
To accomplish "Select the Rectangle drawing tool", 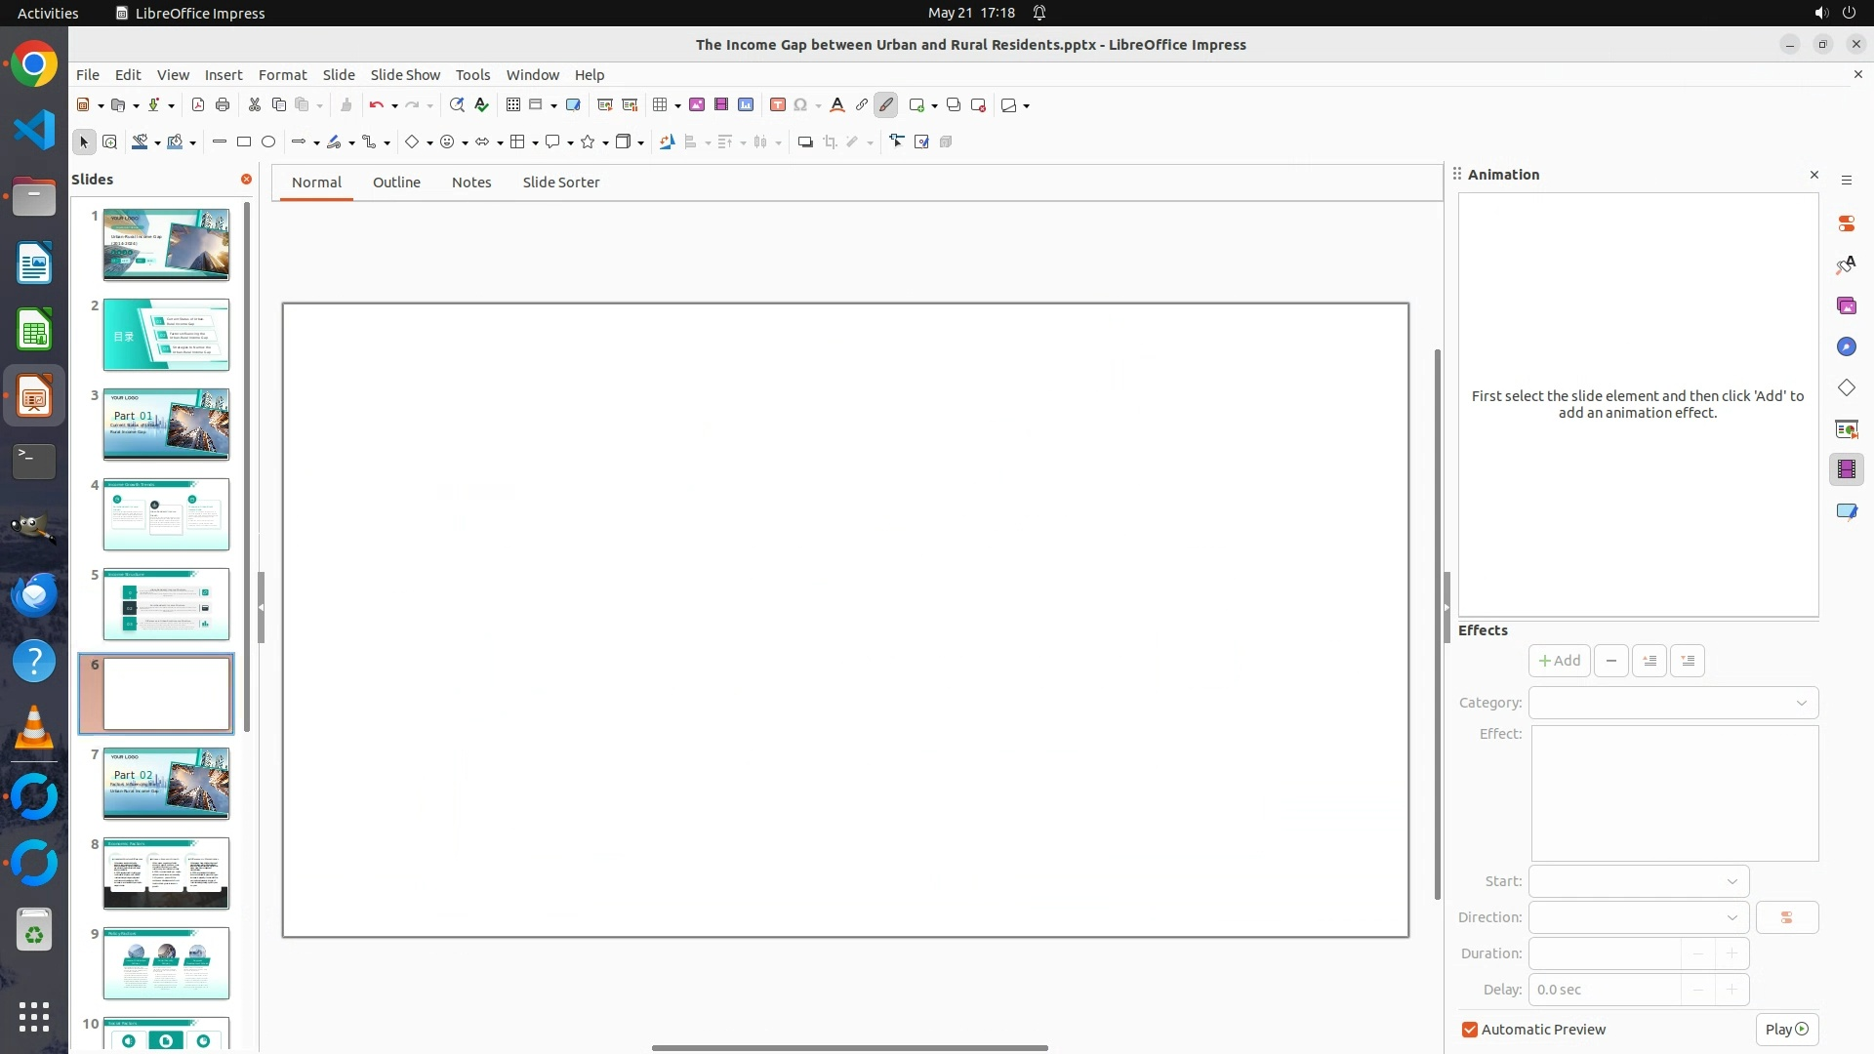I will pyautogui.click(x=244, y=142).
